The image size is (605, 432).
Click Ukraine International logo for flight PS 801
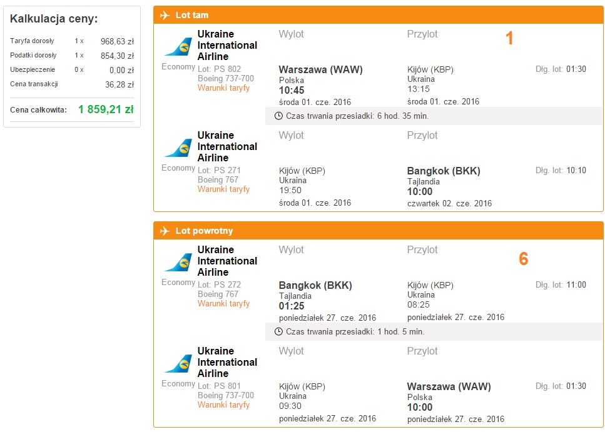[178, 364]
